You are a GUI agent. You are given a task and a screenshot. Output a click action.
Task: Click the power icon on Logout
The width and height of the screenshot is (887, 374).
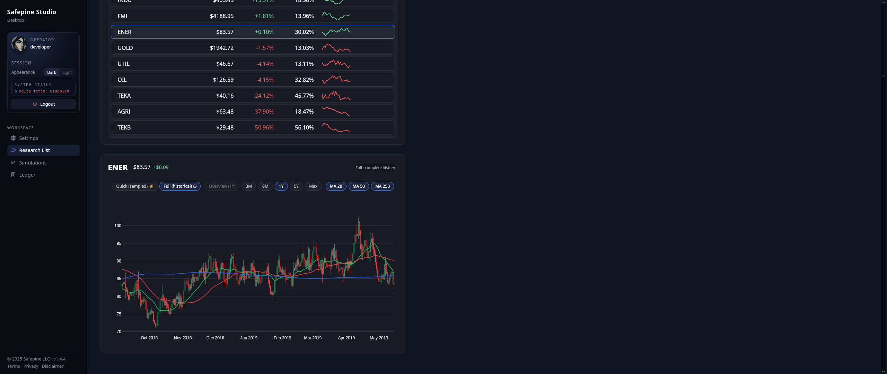tap(35, 104)
